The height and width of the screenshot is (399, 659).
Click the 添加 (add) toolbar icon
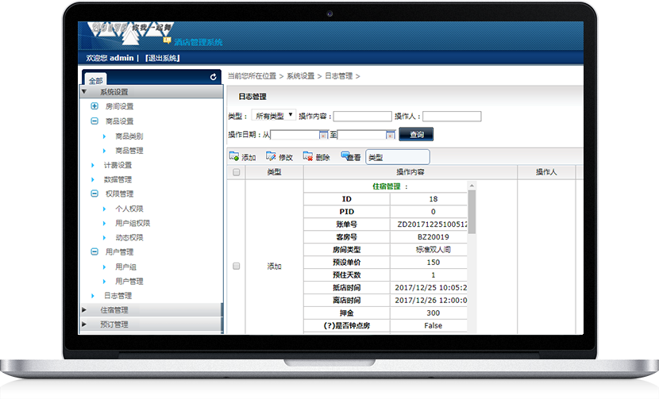[x=233, y=157]
